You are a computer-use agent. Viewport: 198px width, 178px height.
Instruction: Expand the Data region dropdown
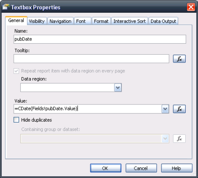[x=118, y=88]
